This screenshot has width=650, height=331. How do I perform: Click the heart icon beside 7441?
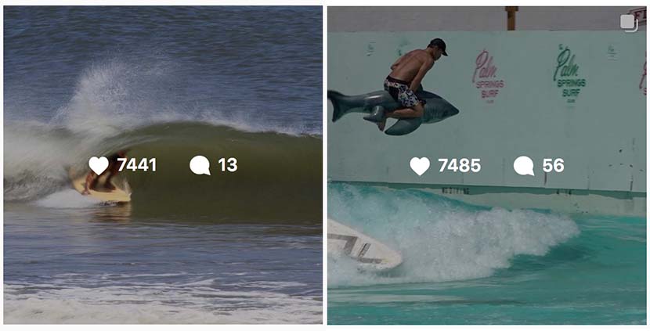(99, 165)
